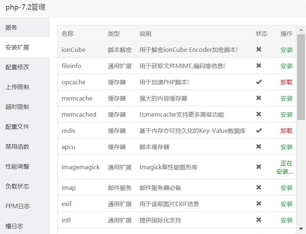This screenshot has height=234, width=306.
Task: Switch to 禁用函数 tab
Action: (25, 146)
